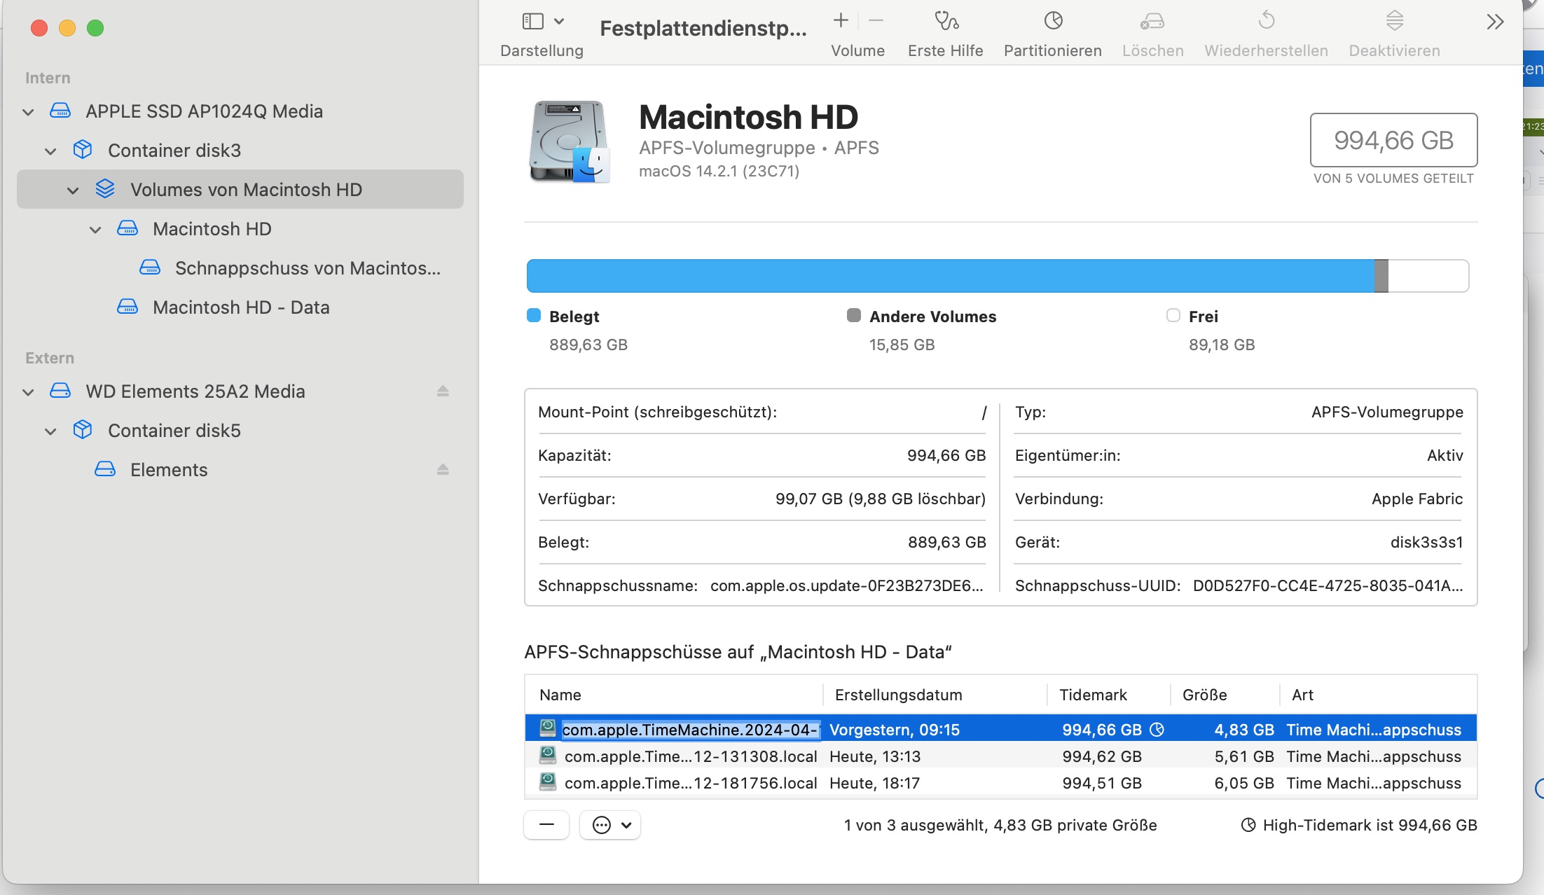Eject the WD Elements 25A2 Media drive
This screenshot has width=1544, height=895.
443,391
